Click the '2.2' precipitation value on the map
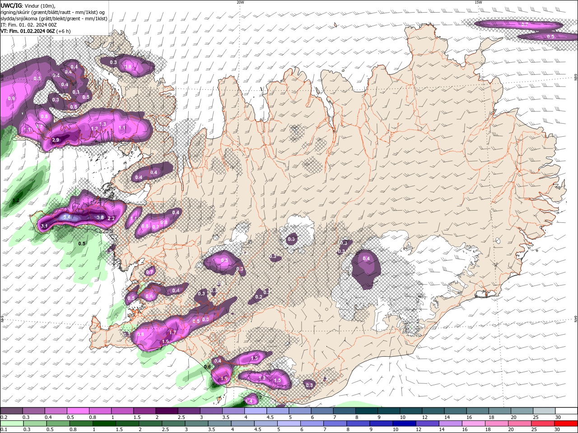 click(x=111, y=218)
